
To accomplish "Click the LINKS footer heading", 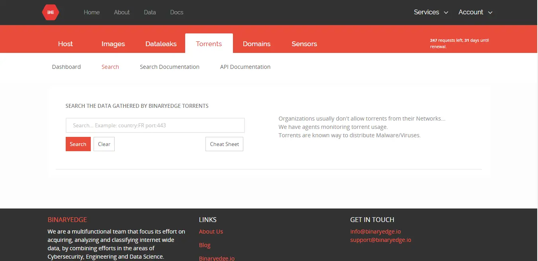I will pos(208,220).
